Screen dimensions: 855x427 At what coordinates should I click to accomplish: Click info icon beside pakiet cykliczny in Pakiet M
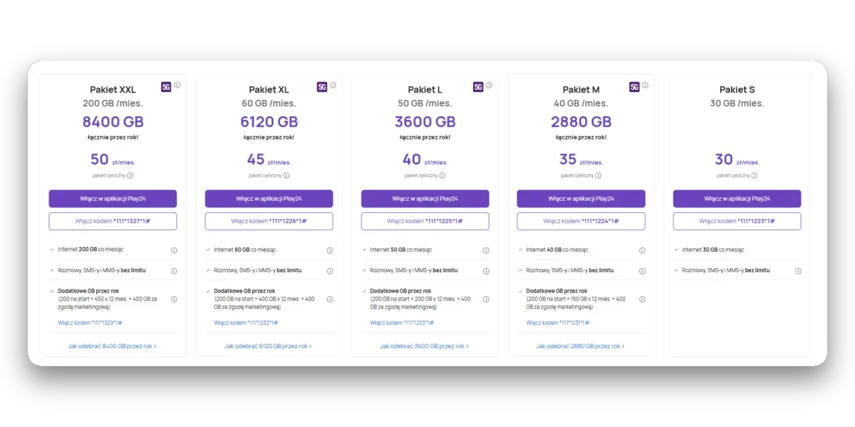(x=598, y=175)
